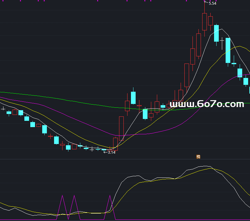Select the green long-term moving average line
Image resolution: width=250 pixels, height=221 pixels.
64,99
